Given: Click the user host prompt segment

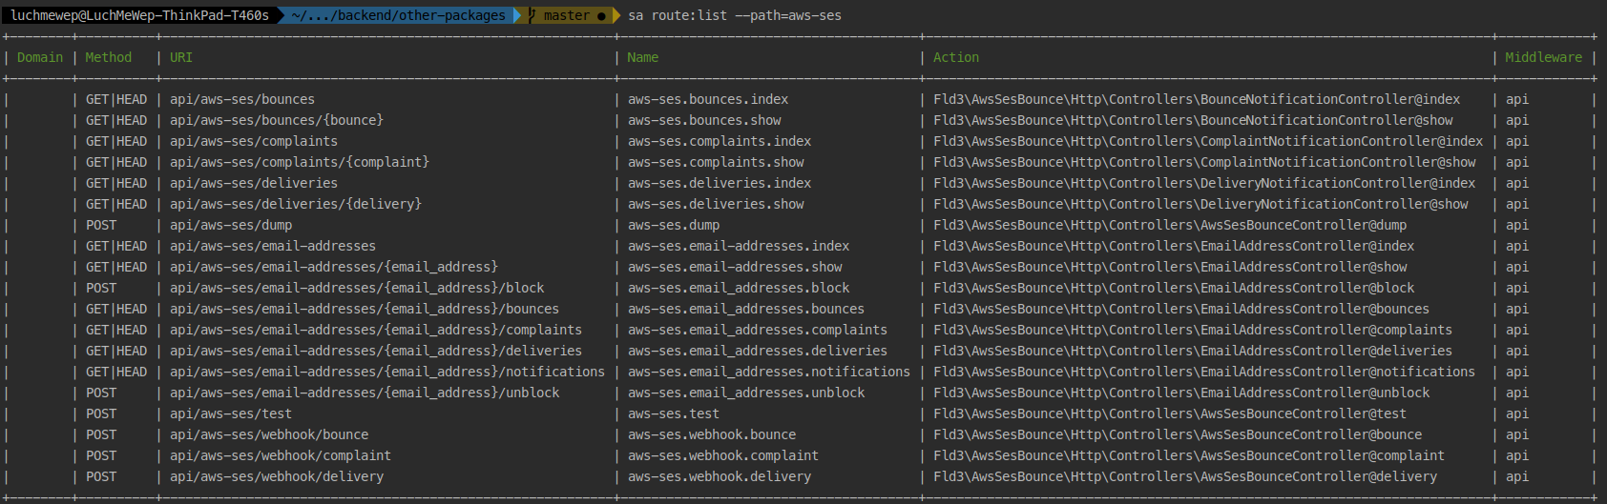Looking at the screenshot, I should click(139, 15).
